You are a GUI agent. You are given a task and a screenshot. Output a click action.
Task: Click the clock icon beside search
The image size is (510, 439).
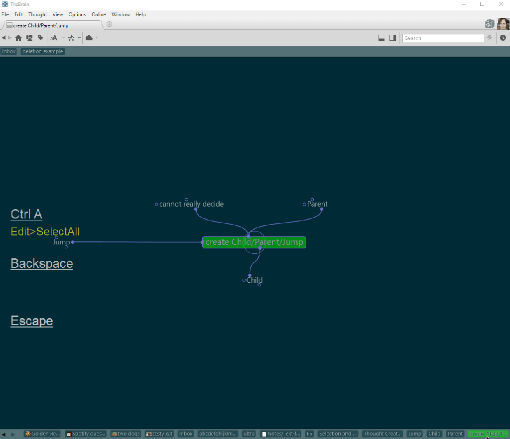(x=503, y=38)
